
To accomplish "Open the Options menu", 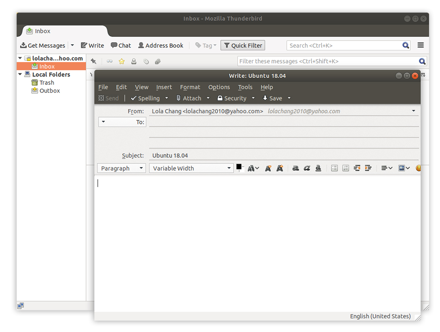I will (x=219, y=87).
